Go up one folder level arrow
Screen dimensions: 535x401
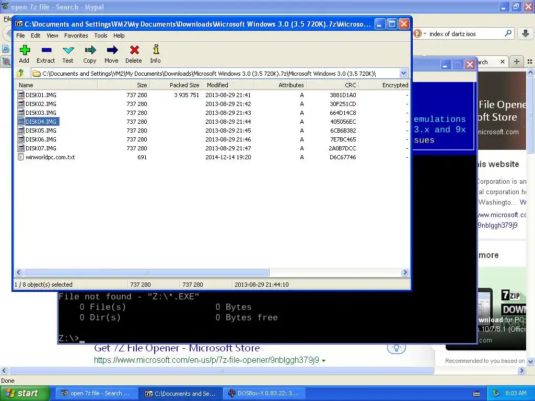tap(20, 73)
